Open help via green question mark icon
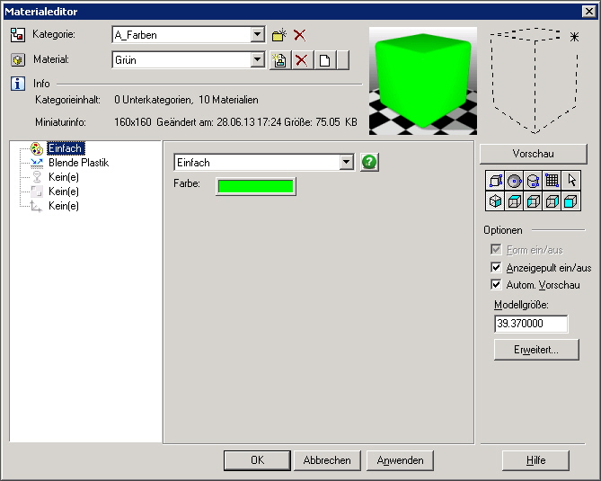Image resolution: width=601 pixels, height=481 pixels. (369, 162)
